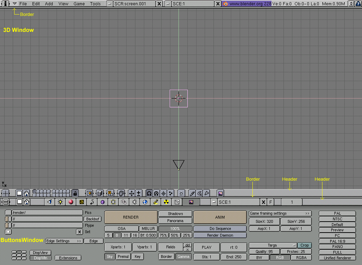Click the World buttons globe icon
Viewport: 362px width, 265px height.
point(145,202)
